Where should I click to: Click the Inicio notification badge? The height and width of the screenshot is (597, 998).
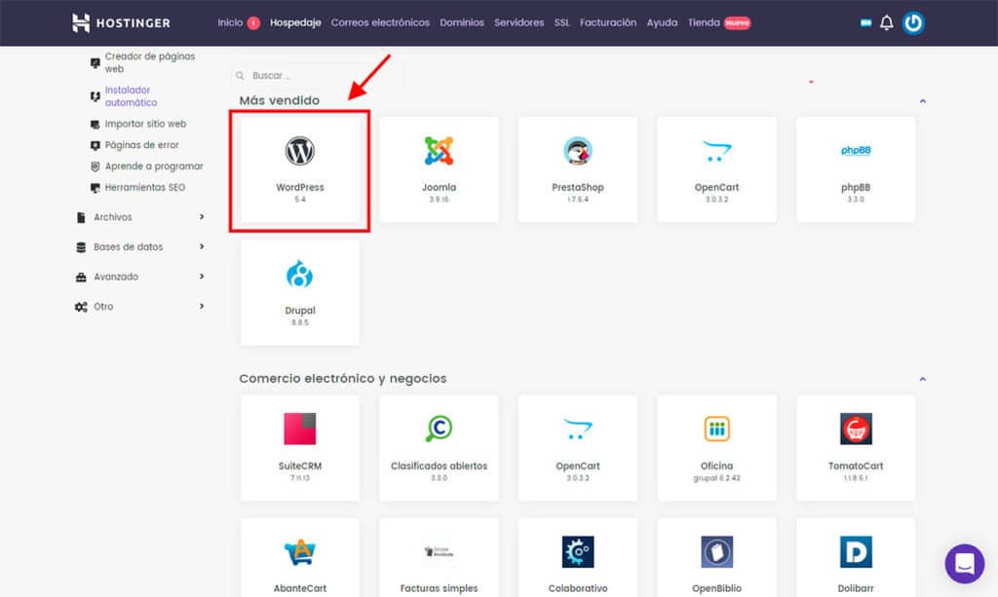(253, 23)
